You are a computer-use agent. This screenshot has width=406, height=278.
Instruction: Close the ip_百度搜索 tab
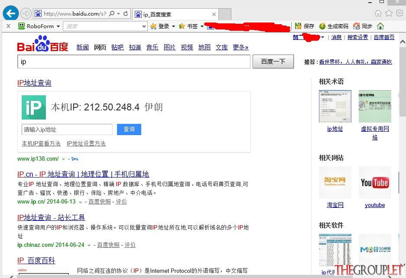[214, 14]
